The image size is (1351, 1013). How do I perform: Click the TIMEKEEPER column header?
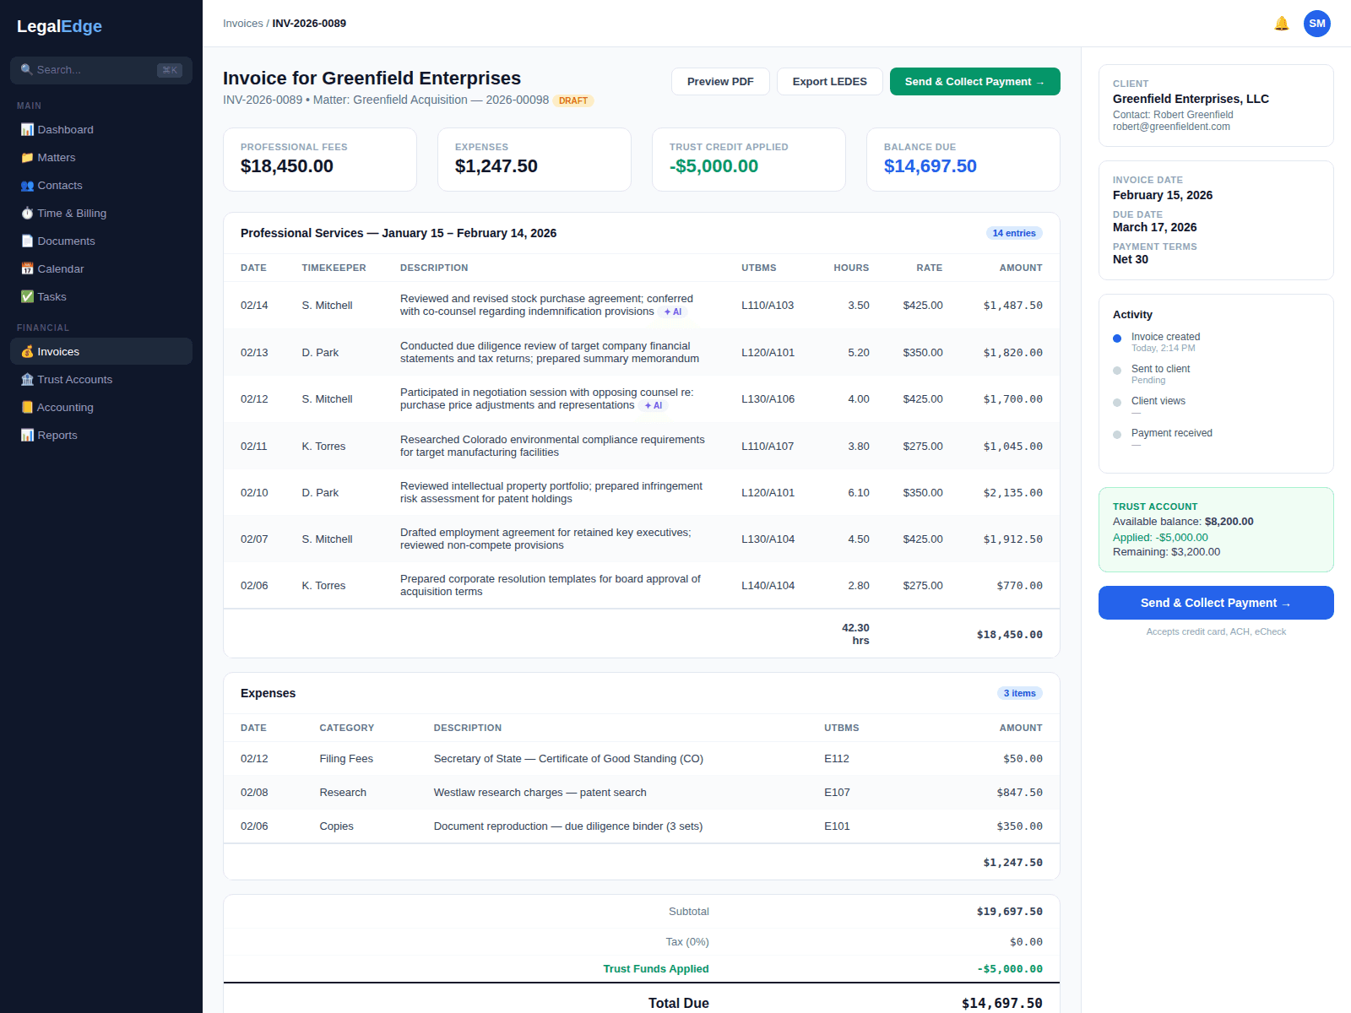click(x=334, y=268)
